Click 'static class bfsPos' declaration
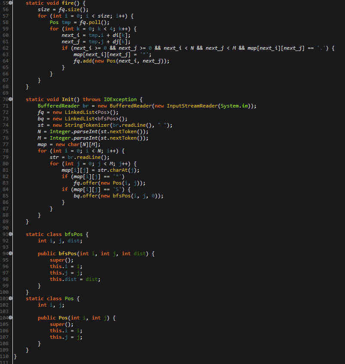This screenshot has width=345, height=364. [x=54, y=234]
